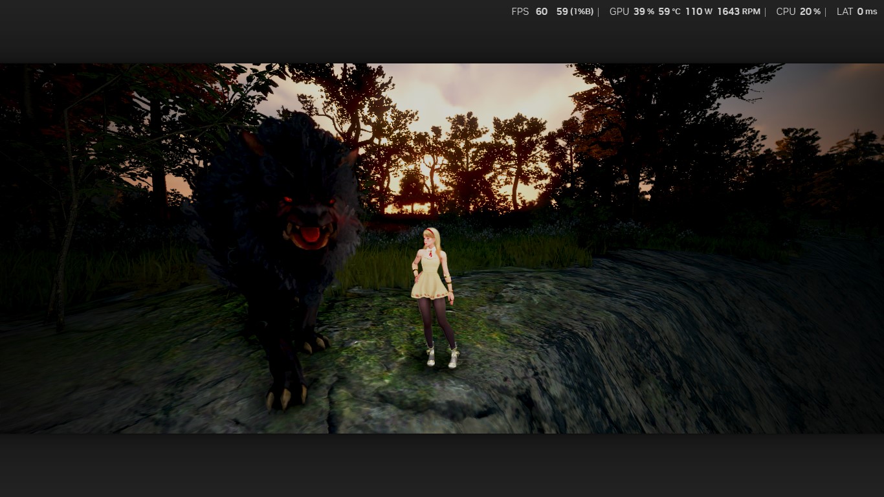
Task: Click the CPU usage 20 % reading
Action: pyautogui.click(x=810, y=12)
